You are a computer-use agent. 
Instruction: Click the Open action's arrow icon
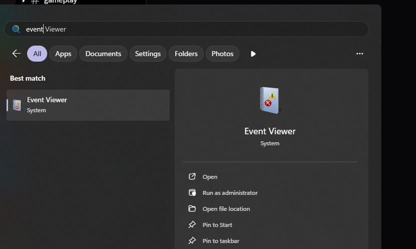click(192, 176)
